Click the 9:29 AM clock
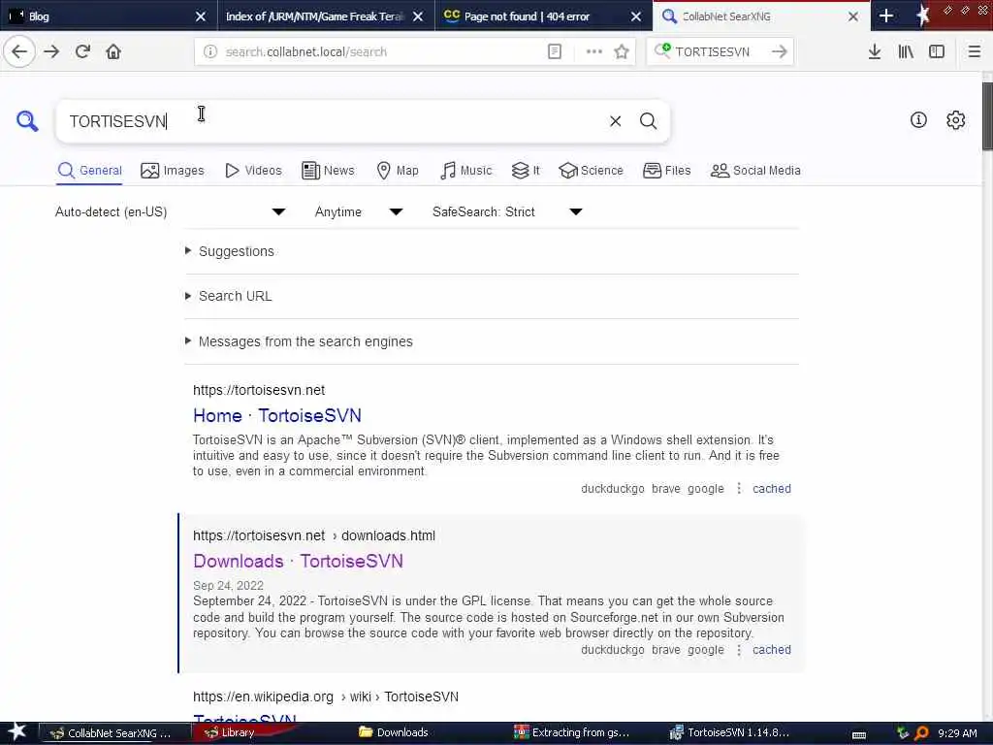The image size is (993, 745). (957, 733)
